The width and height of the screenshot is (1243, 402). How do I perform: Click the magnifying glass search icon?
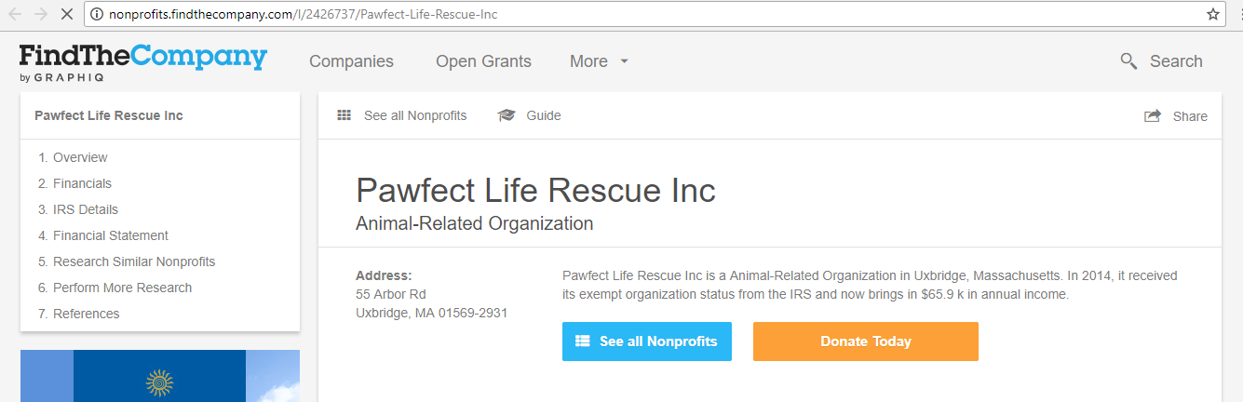1128,61
